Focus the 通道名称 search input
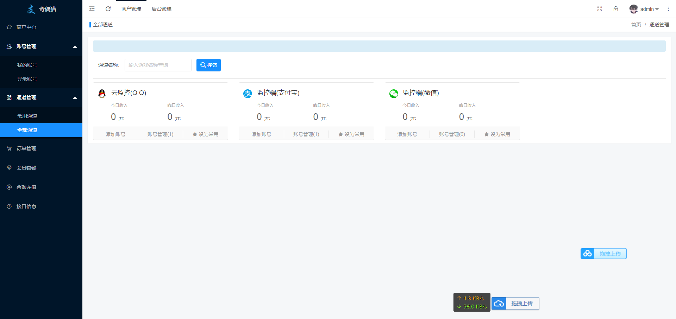Viewport: 676px width, 319px height. [x=158, y=65]
